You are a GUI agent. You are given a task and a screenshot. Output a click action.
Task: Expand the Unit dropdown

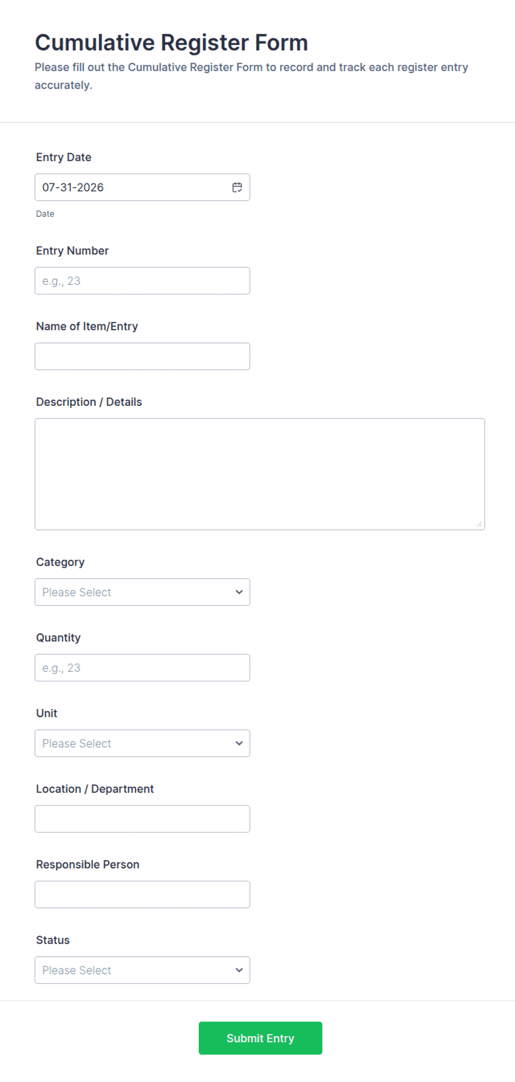coord(142,743)
